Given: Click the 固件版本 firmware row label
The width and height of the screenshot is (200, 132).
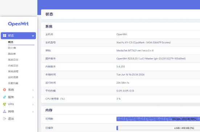Looking at the screenshot, I should [x=50, y=58].
